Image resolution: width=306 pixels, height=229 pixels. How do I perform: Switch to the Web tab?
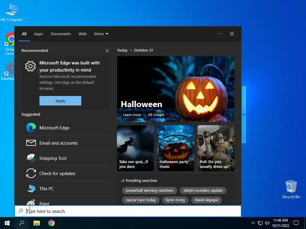[82, 34]
